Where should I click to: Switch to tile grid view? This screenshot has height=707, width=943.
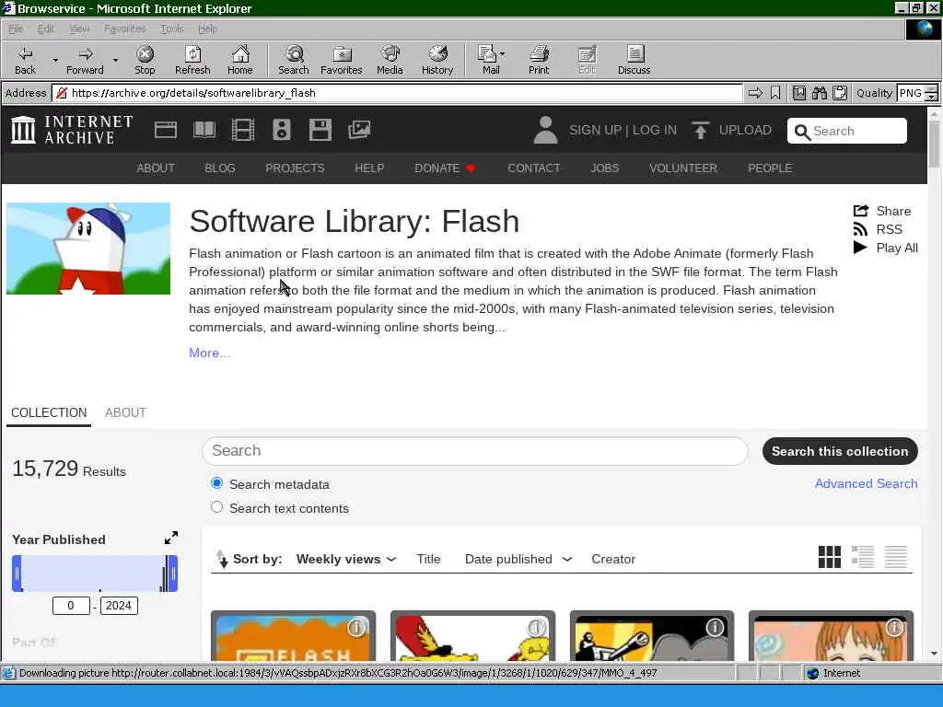pyautogui.click(x=830, y=557)
